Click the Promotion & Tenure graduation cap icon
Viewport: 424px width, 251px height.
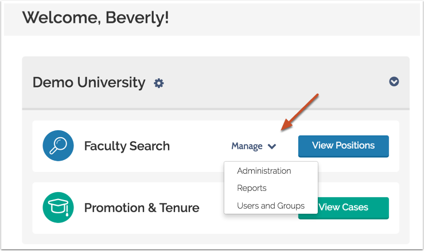[58, 208]
